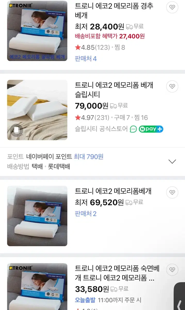This screenshot has height=310, width=185.
Task: Click the red star rating 4.85
Action: (78, 47)
